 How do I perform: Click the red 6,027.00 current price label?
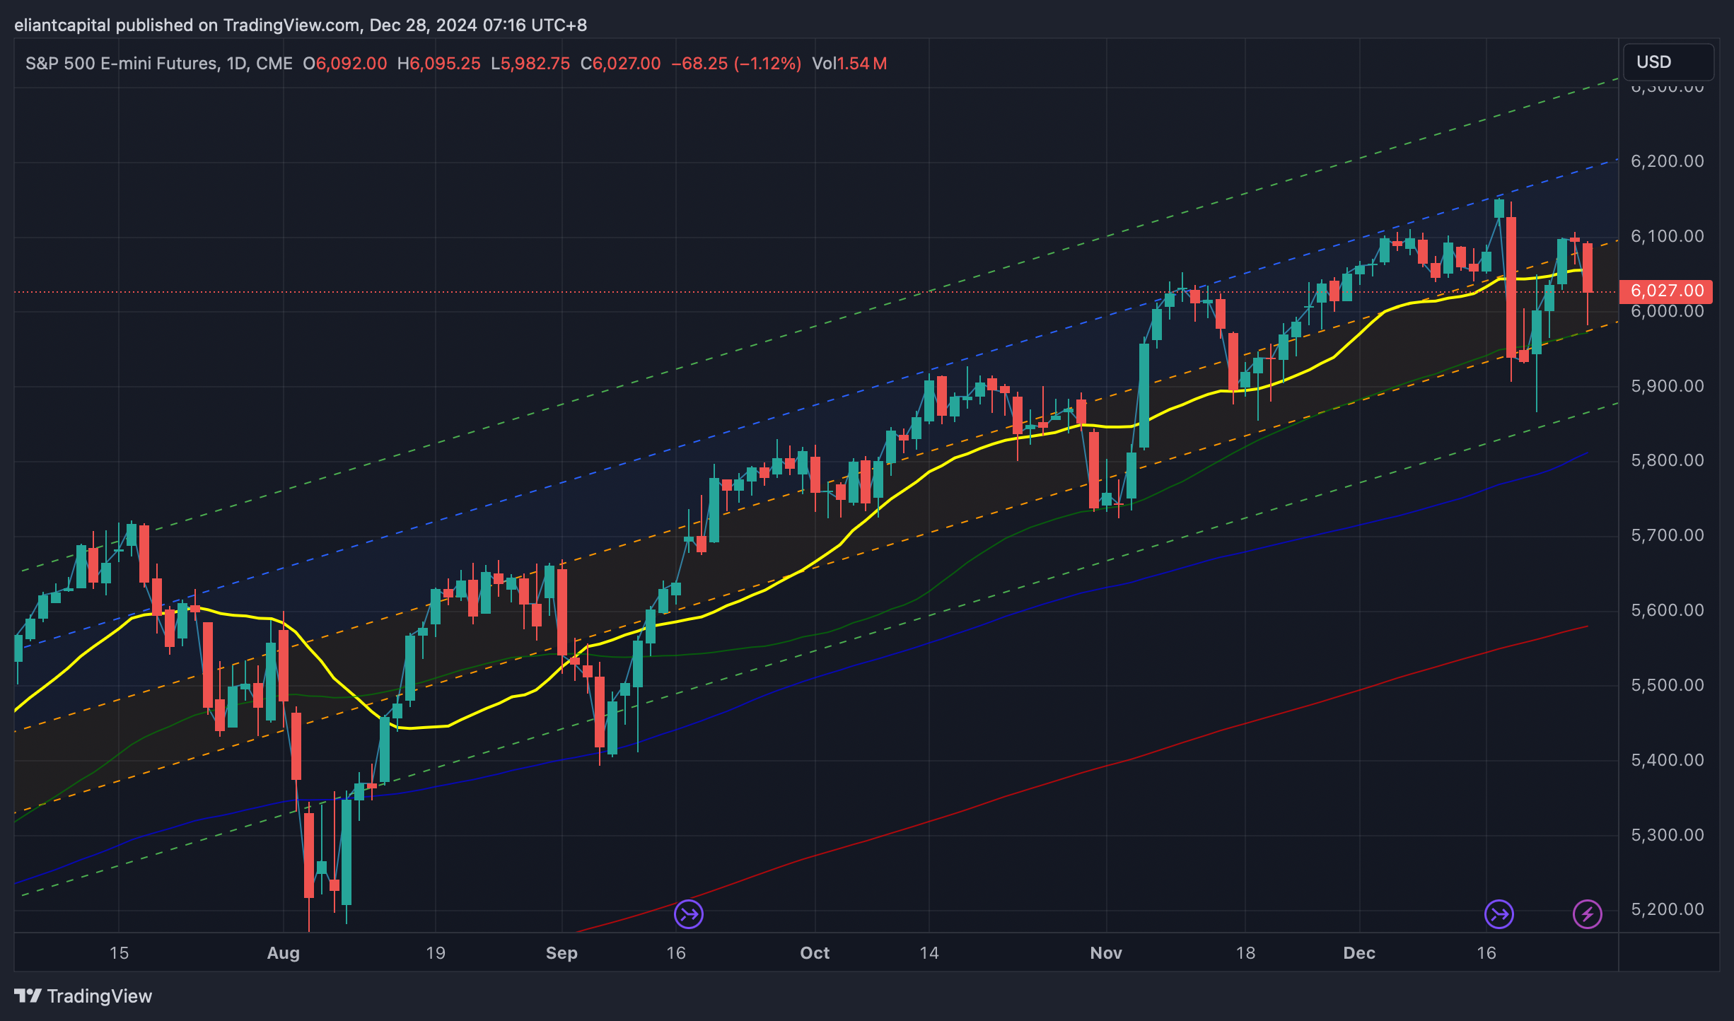pos(1666,291)
